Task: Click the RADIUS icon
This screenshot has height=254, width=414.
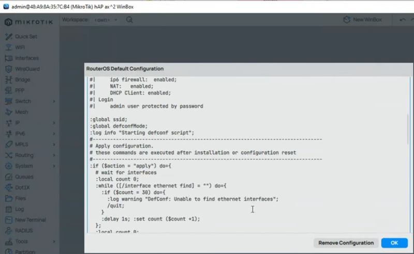Action: point(8,231)
